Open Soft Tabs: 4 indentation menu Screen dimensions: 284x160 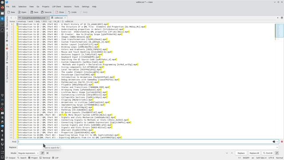[261, 158]
